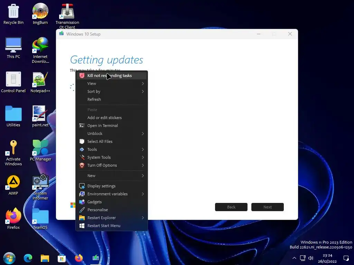Viewport: 354px width, 265px height.
Task: Launch the Internet Download Manager shortcut
Action: tap(40, 50)
